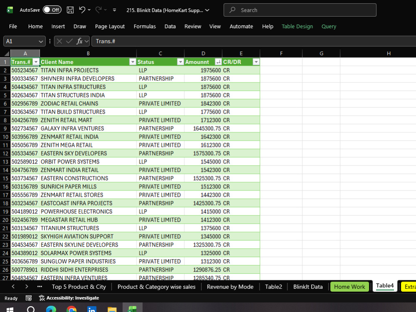416x312 pixels.
Task: Switch to the Home ribbon tab
Action: (35, 27)
